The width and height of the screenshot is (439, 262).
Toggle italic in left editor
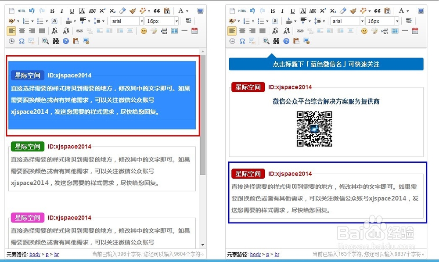click(62, 11)
